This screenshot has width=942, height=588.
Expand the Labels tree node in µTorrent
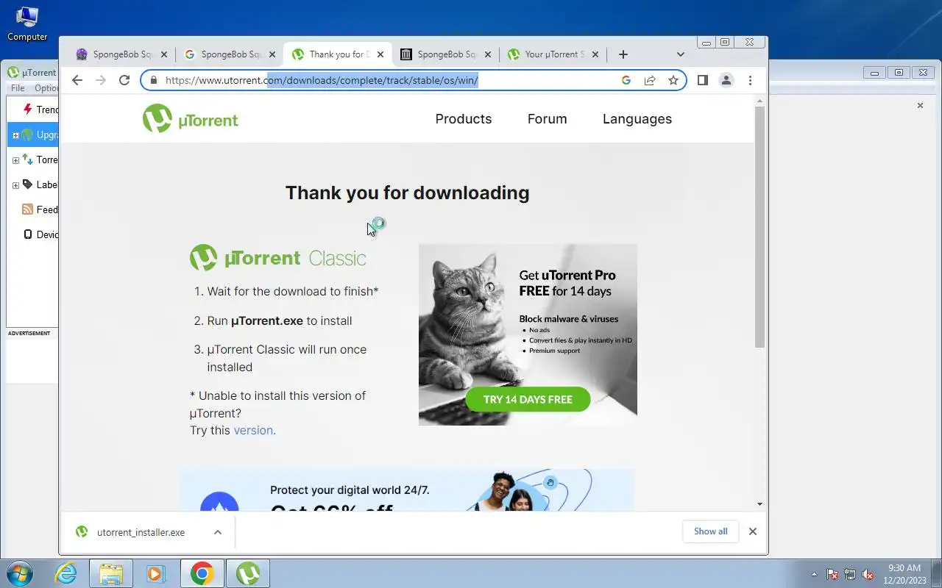click(15, 185)
